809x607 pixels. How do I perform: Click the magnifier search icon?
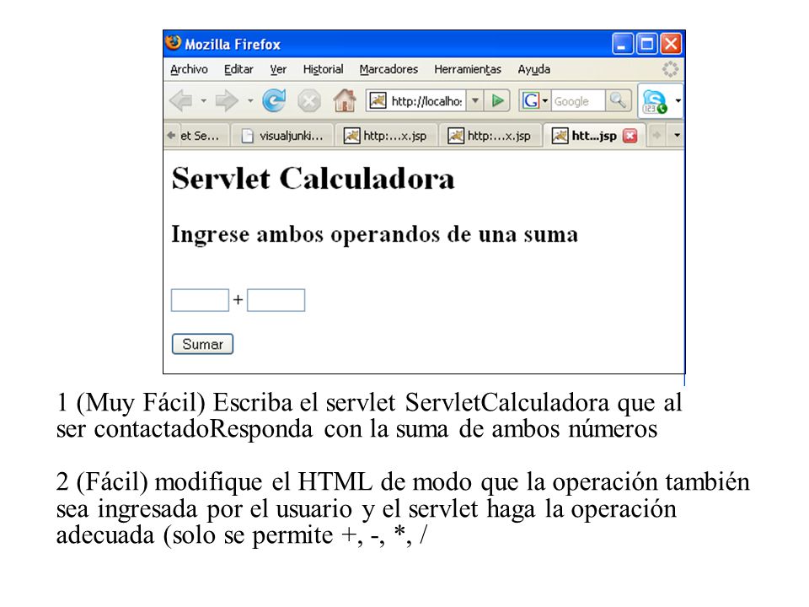(617, 100)
